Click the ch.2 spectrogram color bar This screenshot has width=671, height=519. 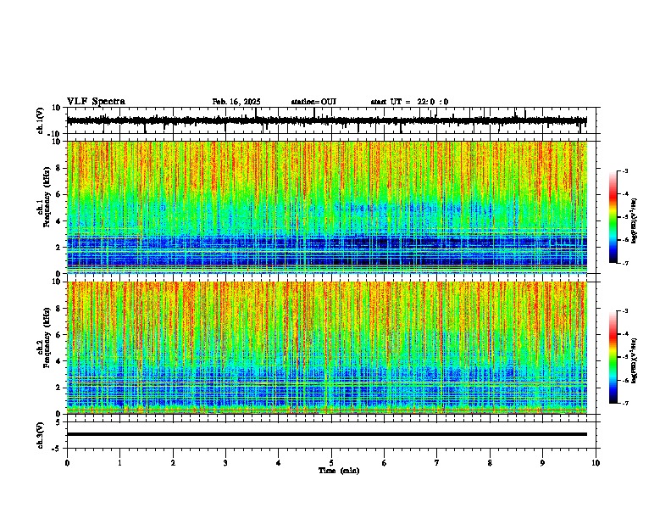(613, 357)
